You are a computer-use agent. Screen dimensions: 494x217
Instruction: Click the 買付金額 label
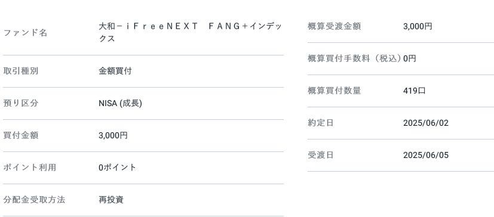[x=21, y=135]
